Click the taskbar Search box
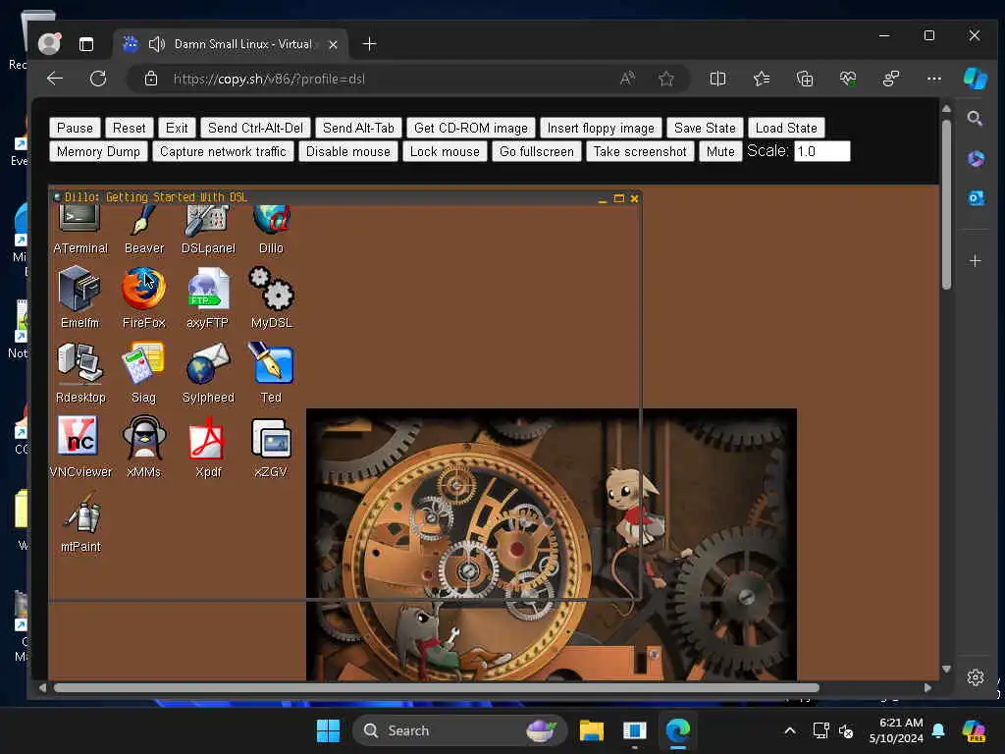This screenshot has height=754, width=1005. pos(459,730)
